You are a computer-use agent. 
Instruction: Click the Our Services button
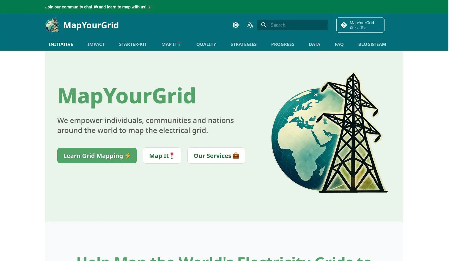click(x=216, y=156)
